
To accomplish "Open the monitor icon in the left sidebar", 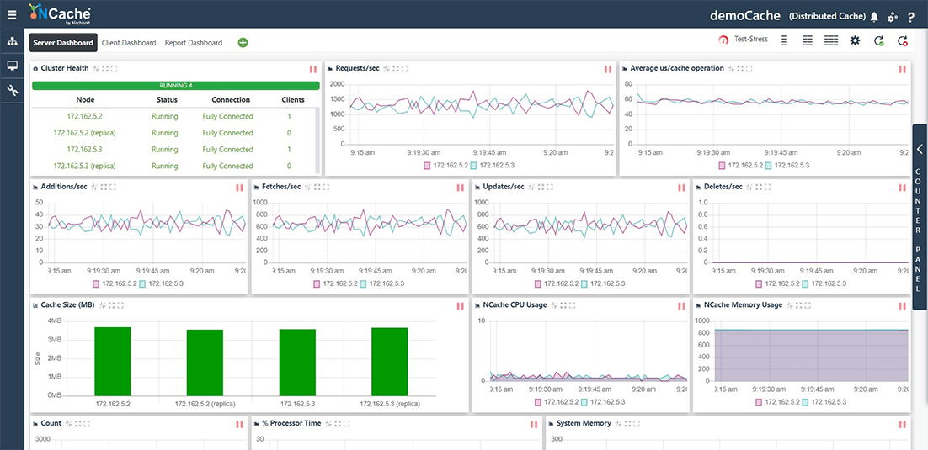I will point(12,66).
